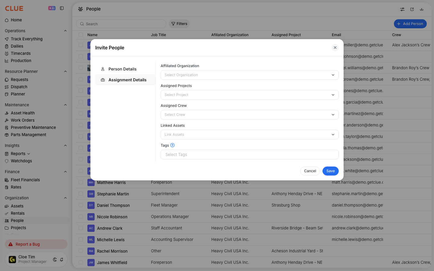The image size is (434, 271).
Task: Open Work Orders wrench icon
Action: (x=7, y=120)
